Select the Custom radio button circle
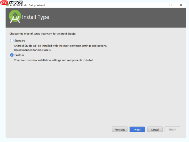 click(12, 55)
